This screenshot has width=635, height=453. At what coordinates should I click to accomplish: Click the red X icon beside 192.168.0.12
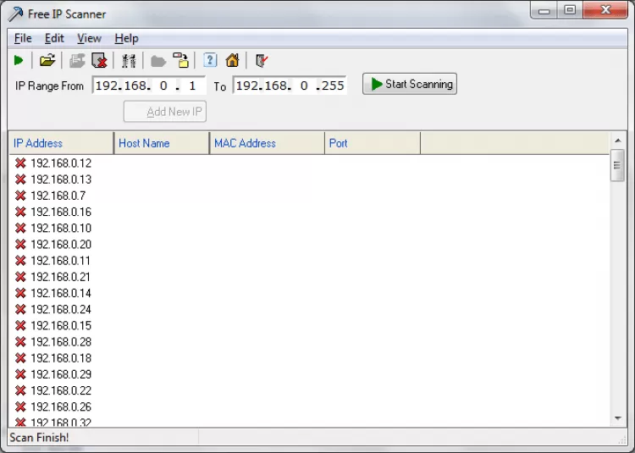(x=20, y=163)
